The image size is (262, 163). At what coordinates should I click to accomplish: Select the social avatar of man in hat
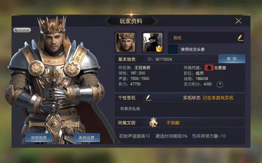point(152,42)
